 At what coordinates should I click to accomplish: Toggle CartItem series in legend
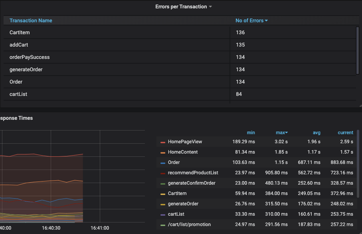pyautogui.click(x=177, y=193)
